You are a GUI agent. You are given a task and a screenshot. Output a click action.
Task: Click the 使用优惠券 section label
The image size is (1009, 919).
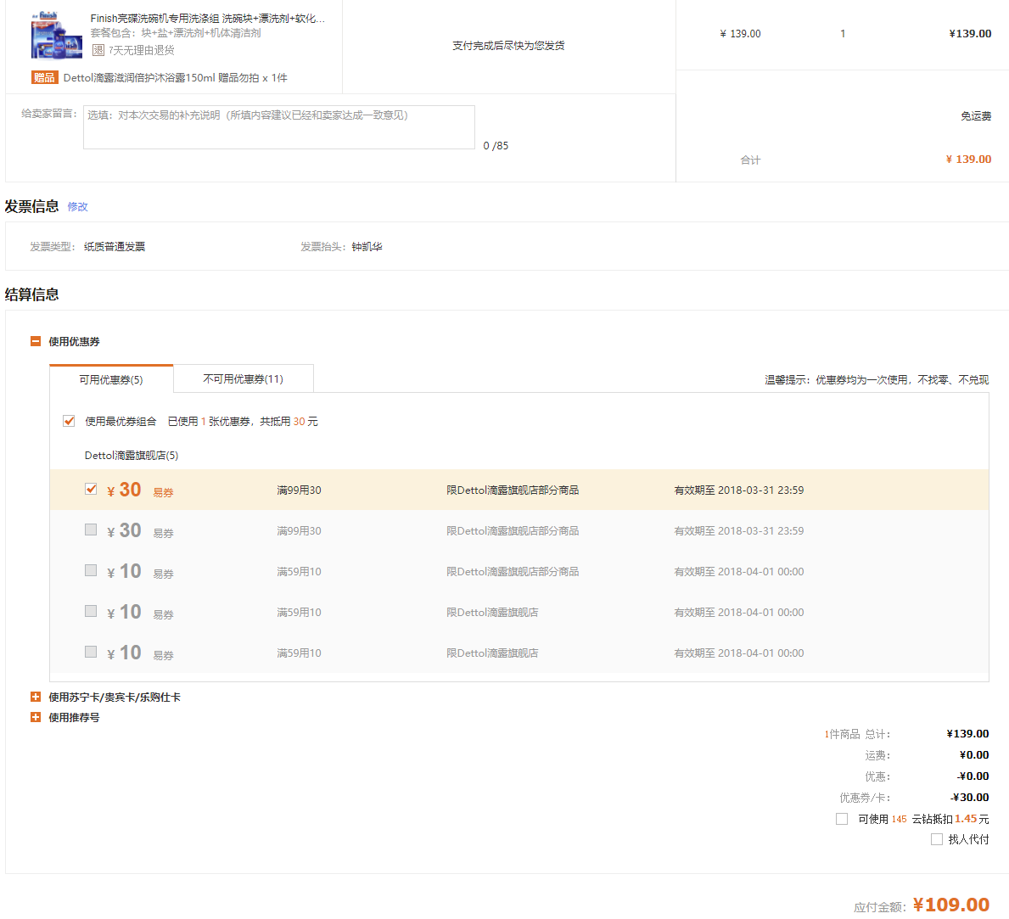coord(74,342)
